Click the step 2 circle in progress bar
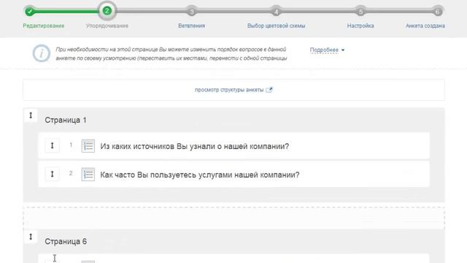 pos(107,11)
